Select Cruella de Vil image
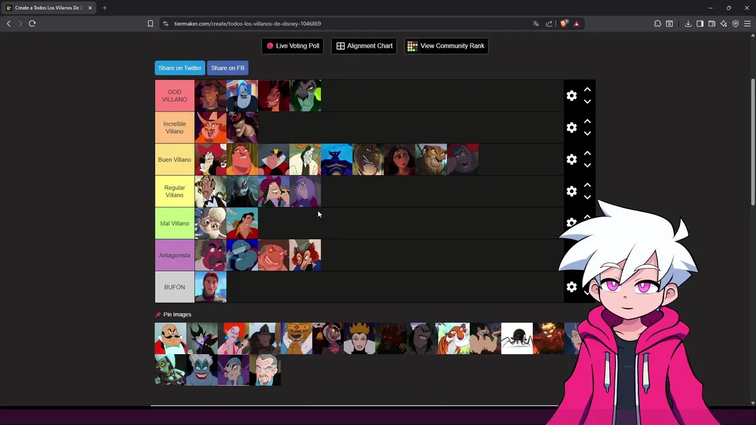 click(x=305, y=159)
